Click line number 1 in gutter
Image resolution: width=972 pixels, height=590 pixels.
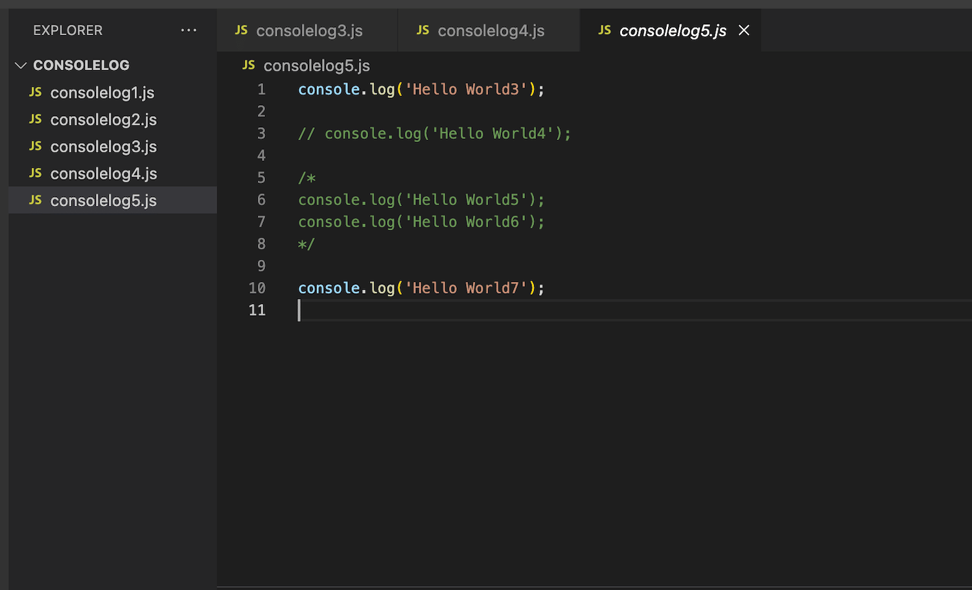coord(261,89)
